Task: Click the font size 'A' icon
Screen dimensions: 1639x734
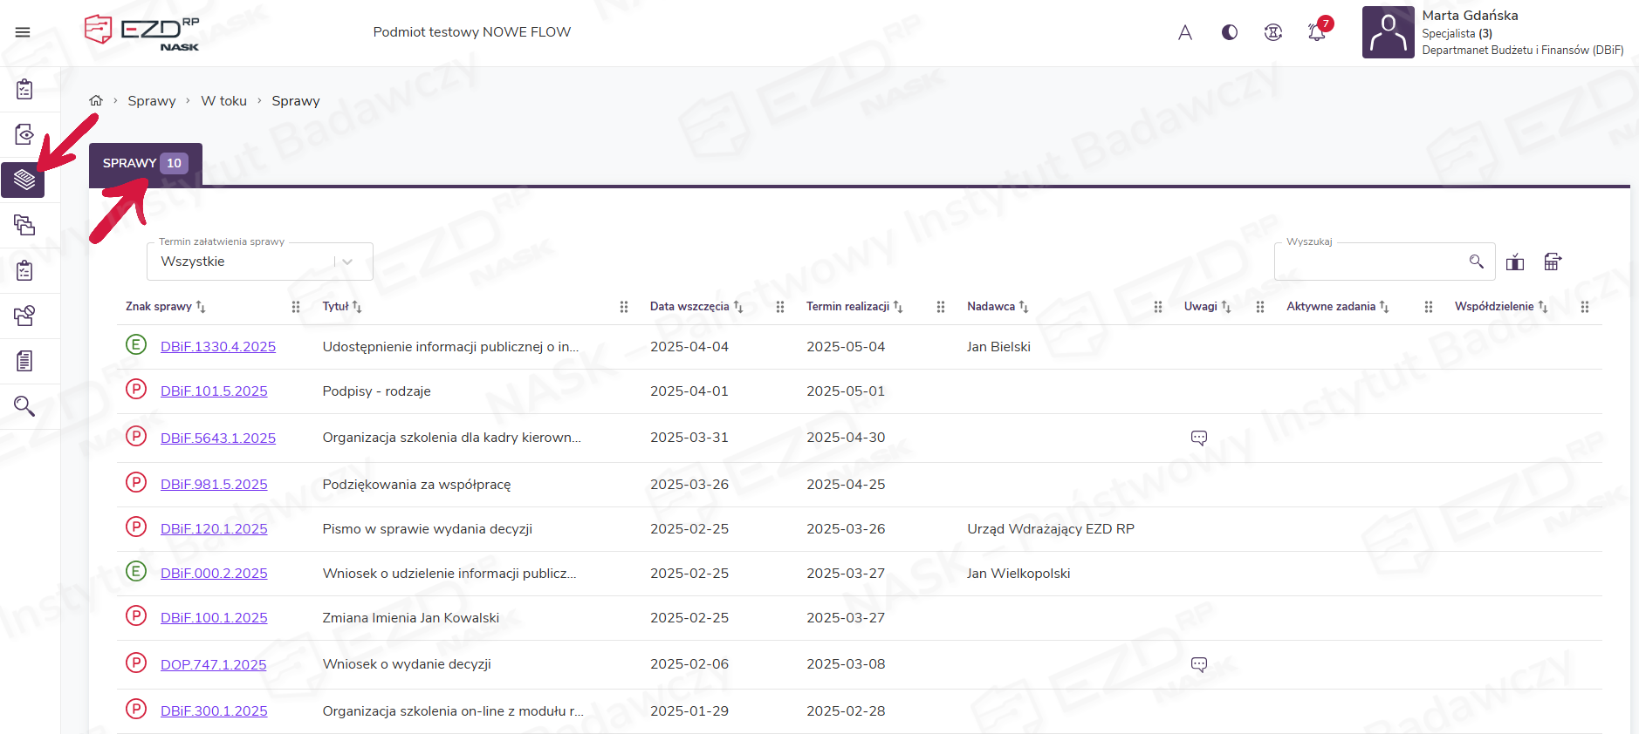Action: (1184, 32)
